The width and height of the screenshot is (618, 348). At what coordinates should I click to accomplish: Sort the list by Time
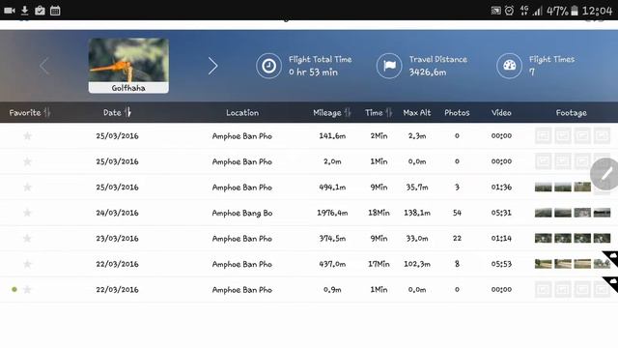click(x=379, y=112)
